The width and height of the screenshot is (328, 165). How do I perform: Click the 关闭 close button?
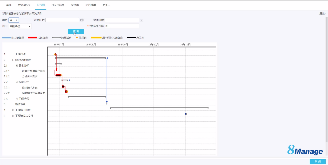(x=318, y=161)
